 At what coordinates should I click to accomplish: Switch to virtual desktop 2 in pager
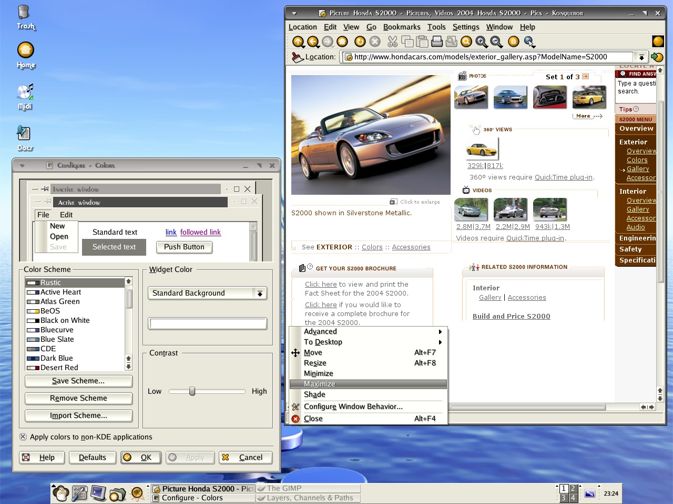pyautogui.click(x=573, y=488)
